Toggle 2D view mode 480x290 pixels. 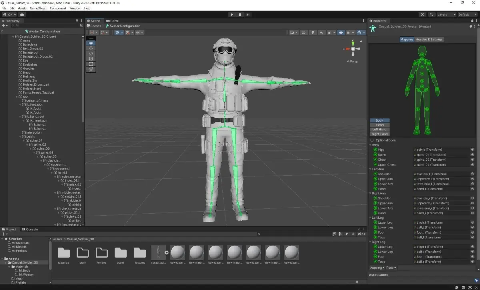tap(304, 32)
